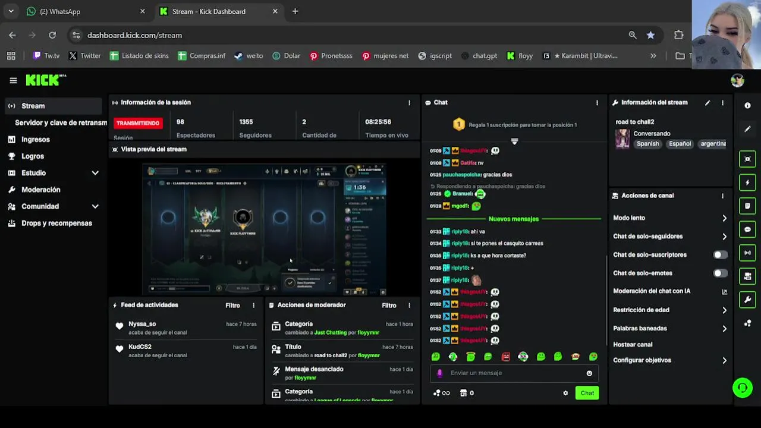Viewport: 761px width, 428px height.
Task: Click Hostear canal
Action: (x=633, y=345)
